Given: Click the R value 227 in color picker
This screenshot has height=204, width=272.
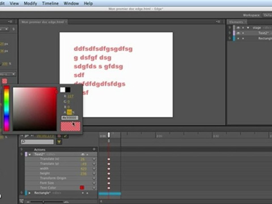Looking at the screenshot, I should (71, 96).
